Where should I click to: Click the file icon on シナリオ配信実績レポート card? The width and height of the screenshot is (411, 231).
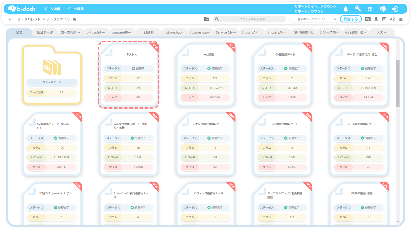pos(186,122)
